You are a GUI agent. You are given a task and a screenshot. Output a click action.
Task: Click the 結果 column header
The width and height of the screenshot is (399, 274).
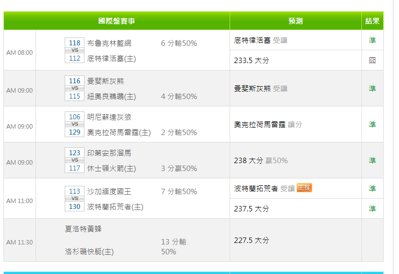click(372, 21)
